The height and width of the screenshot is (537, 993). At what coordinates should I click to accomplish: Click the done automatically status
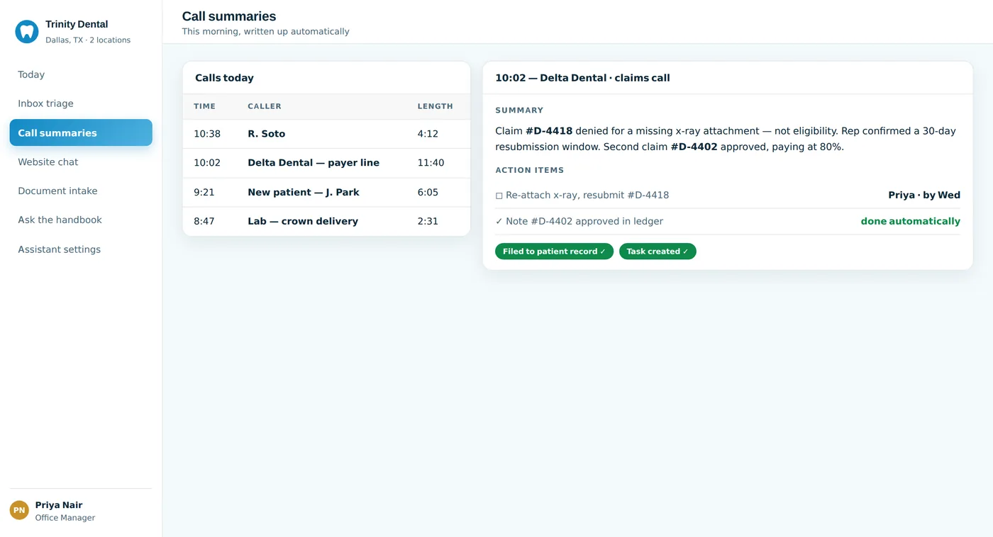click(x=911, y=221)
